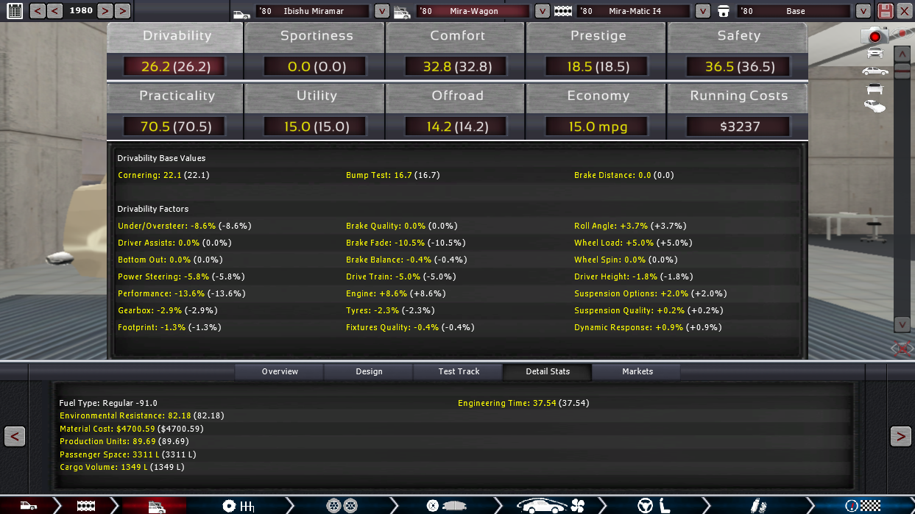
Task: Select the Drivability stat header
Action: [176, 37]
